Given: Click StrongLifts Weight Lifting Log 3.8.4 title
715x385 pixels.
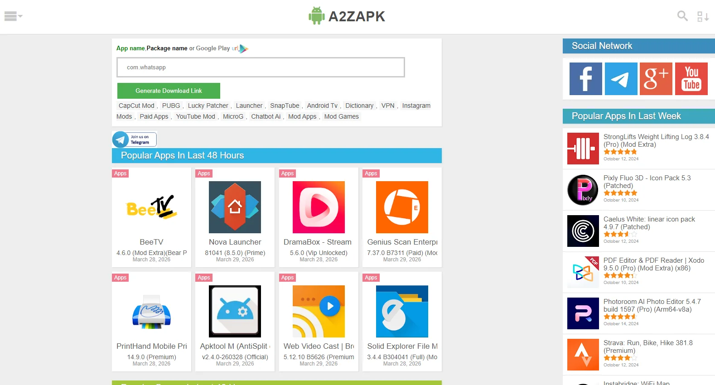Looking at the screenshot, I should [656, 140].
